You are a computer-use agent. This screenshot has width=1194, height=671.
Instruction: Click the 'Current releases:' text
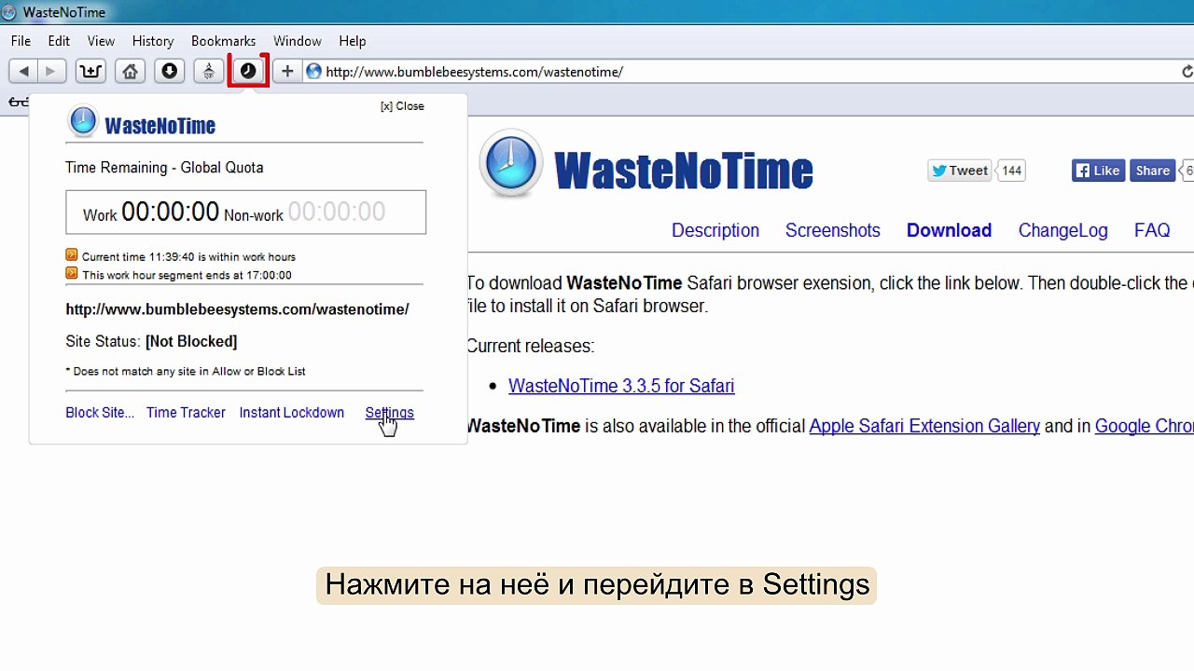tap(530, 346)
